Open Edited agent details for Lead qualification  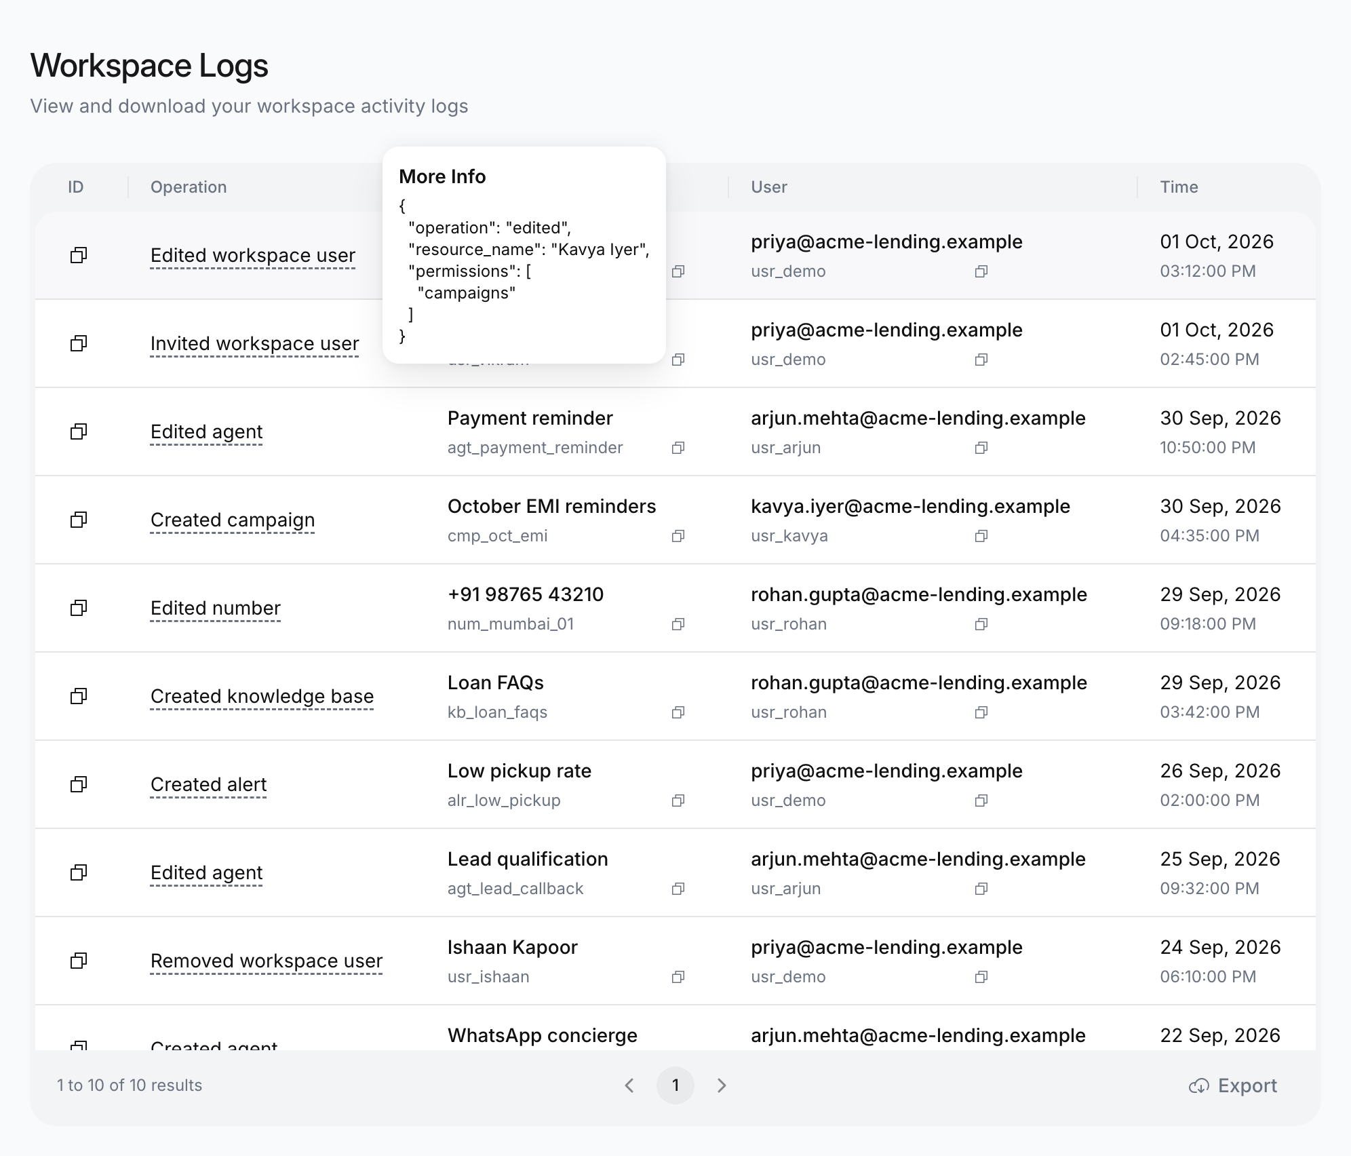[x=206, y=873]
